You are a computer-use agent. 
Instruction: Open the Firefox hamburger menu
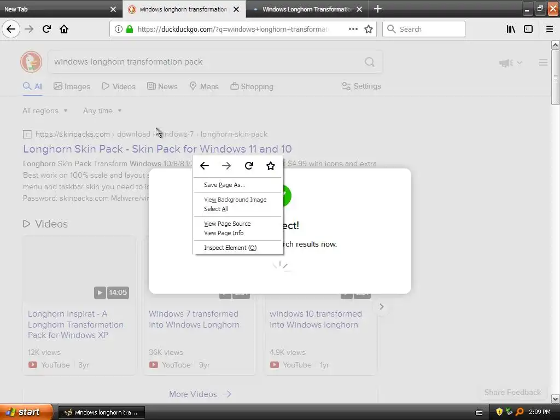[x=550, y=29]
